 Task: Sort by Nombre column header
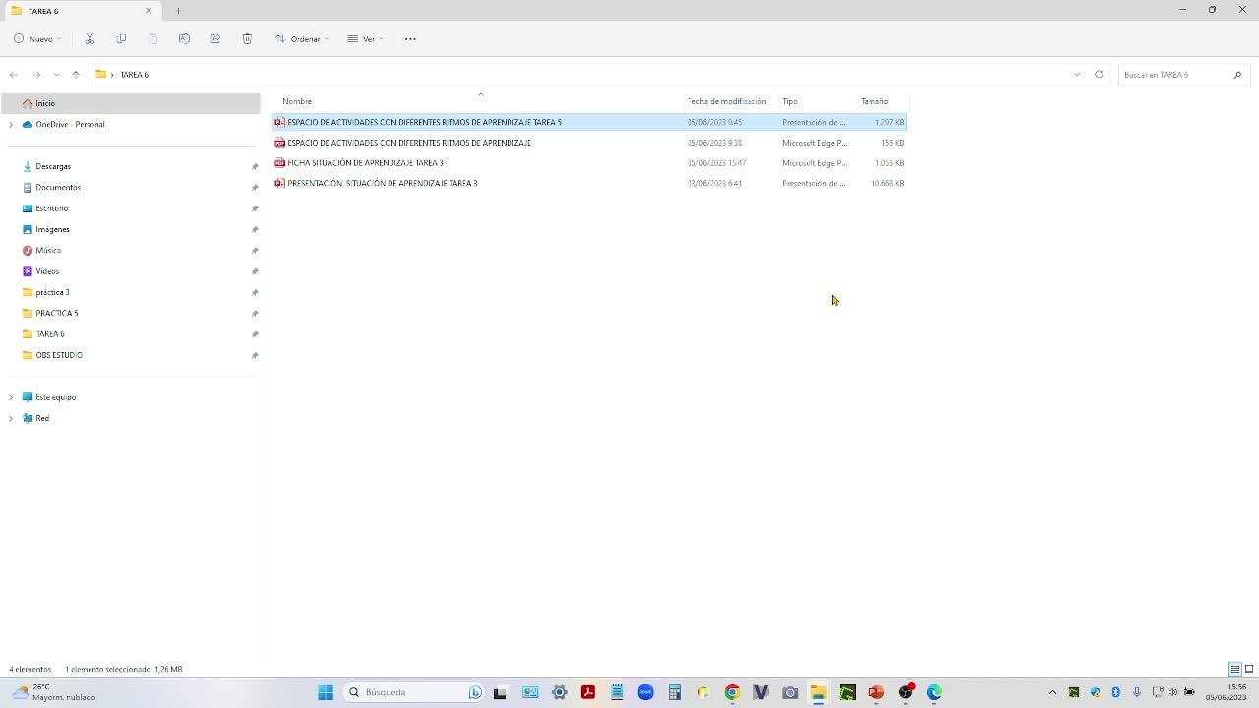point(297,101)
